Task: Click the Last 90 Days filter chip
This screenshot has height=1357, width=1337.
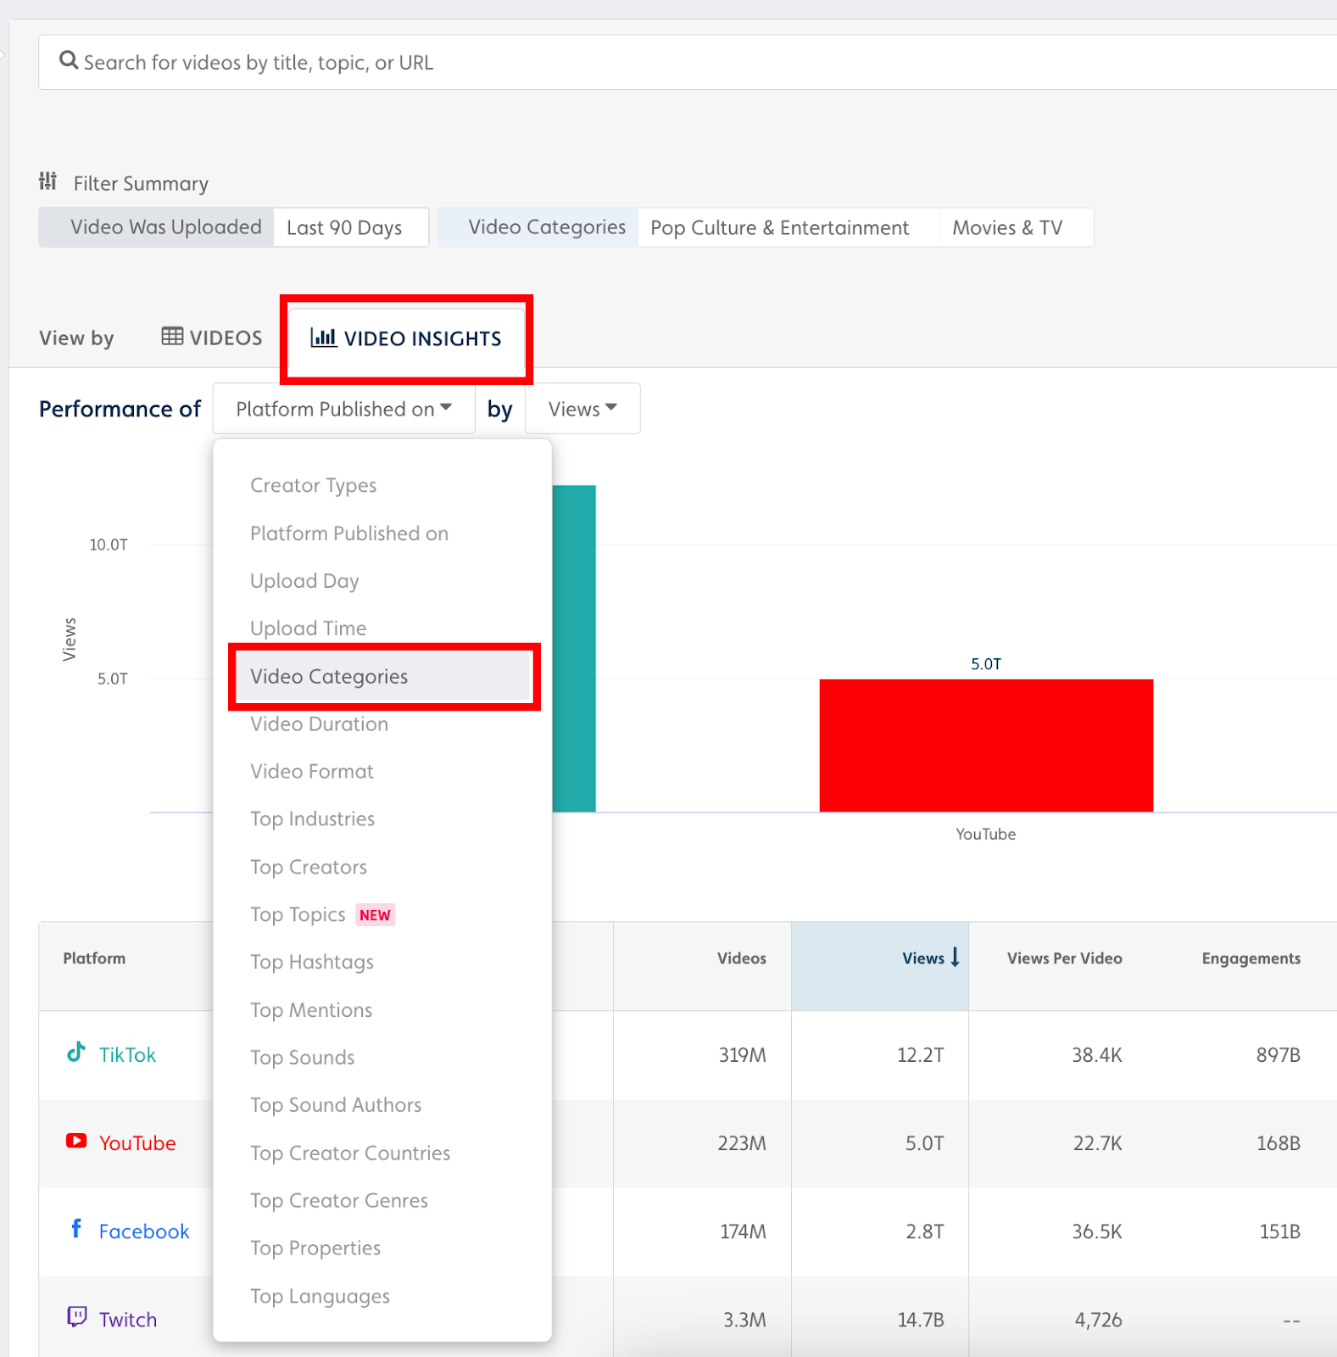Action: coord(344,228)
